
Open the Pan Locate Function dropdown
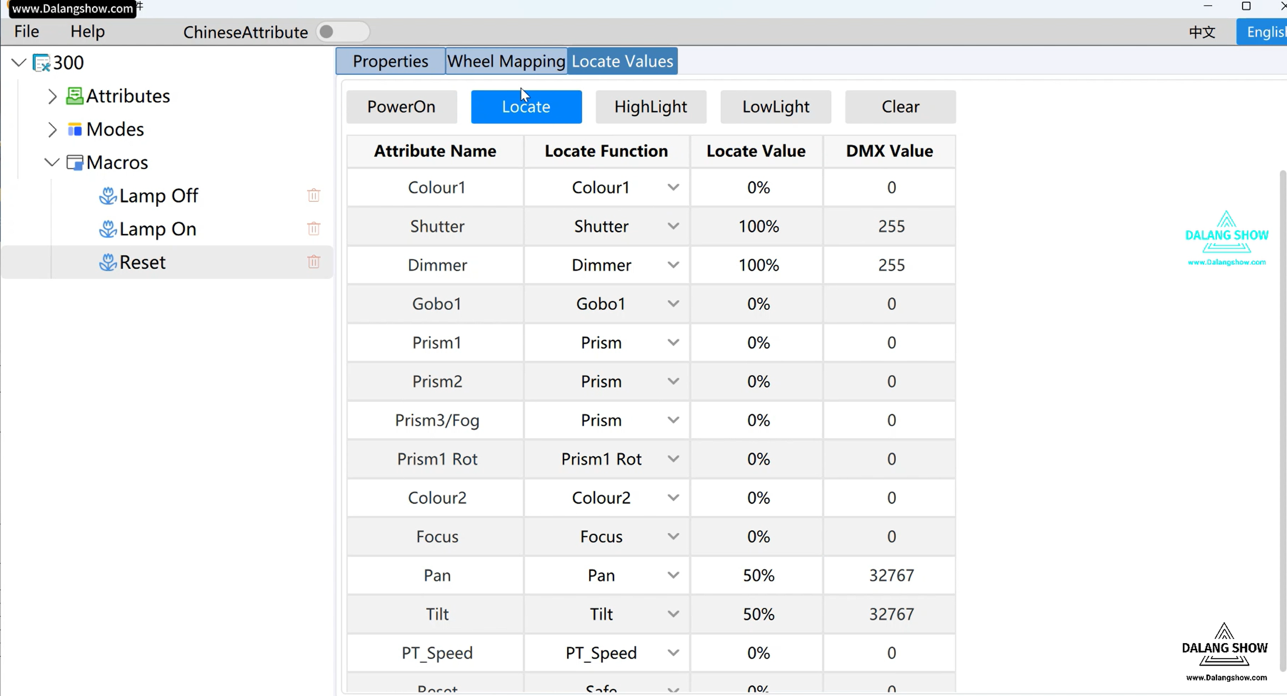(673, 575)
